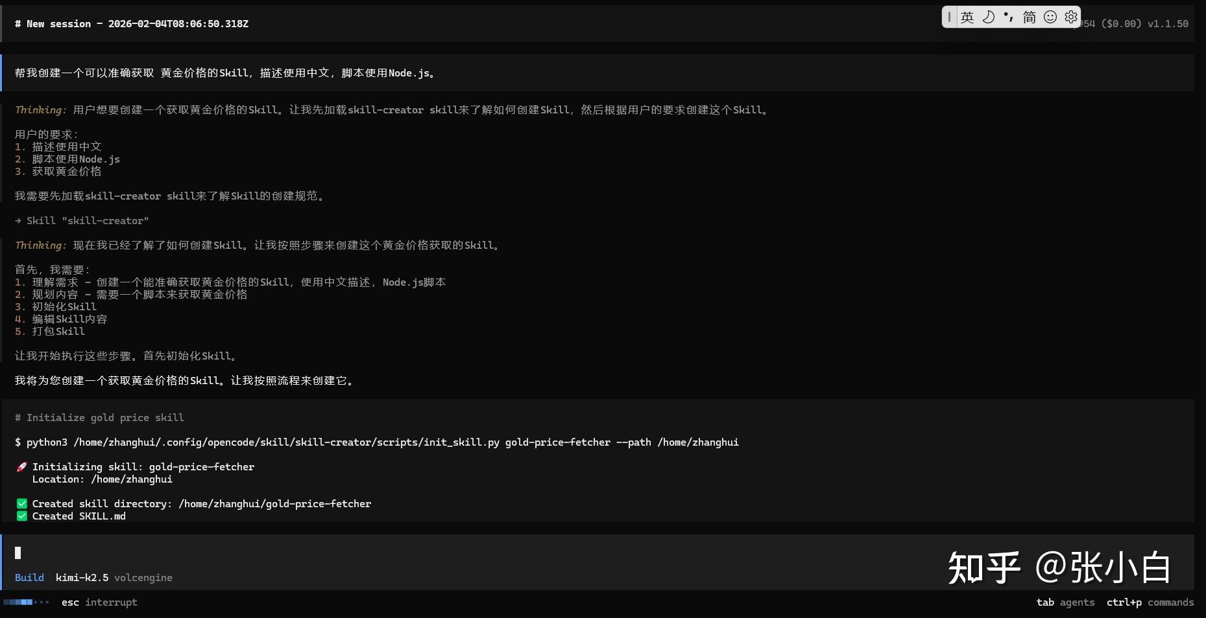Click the esc interrupt hint

[99, 602]
